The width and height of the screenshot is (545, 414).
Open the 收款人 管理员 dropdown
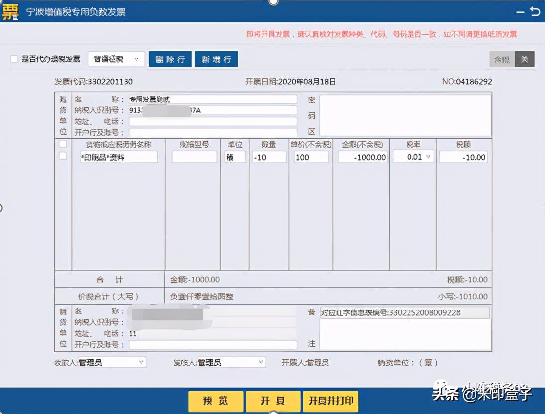pos(112,362)
